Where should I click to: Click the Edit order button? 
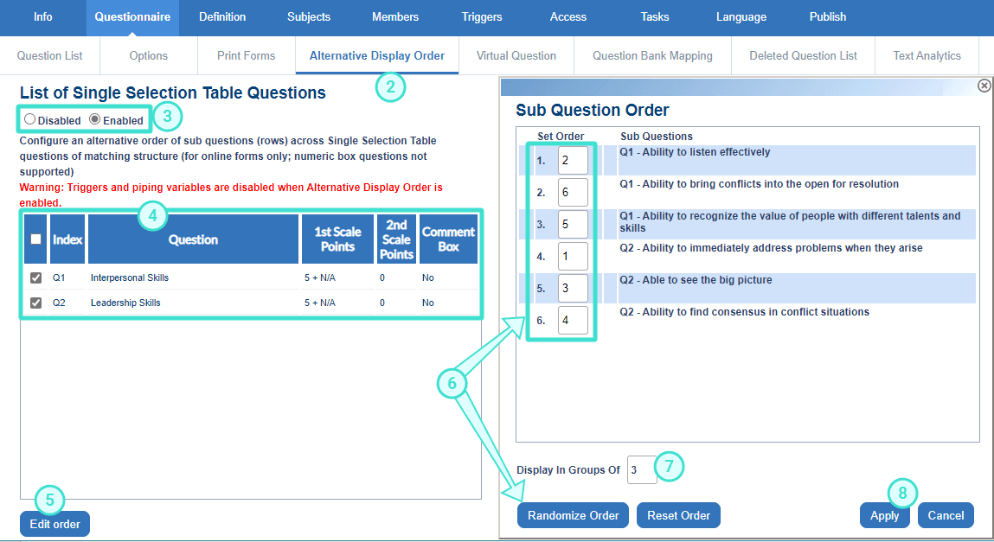(x=55, y=524)
